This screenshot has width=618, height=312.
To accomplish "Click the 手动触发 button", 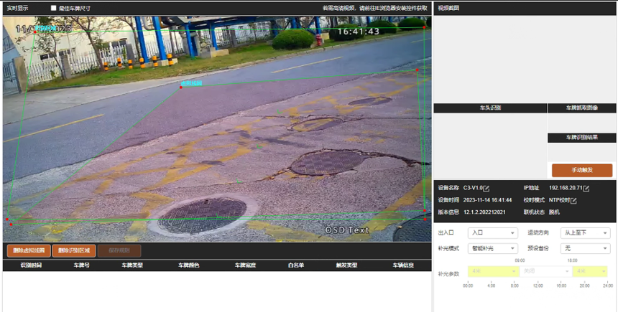I will [582, 170].
